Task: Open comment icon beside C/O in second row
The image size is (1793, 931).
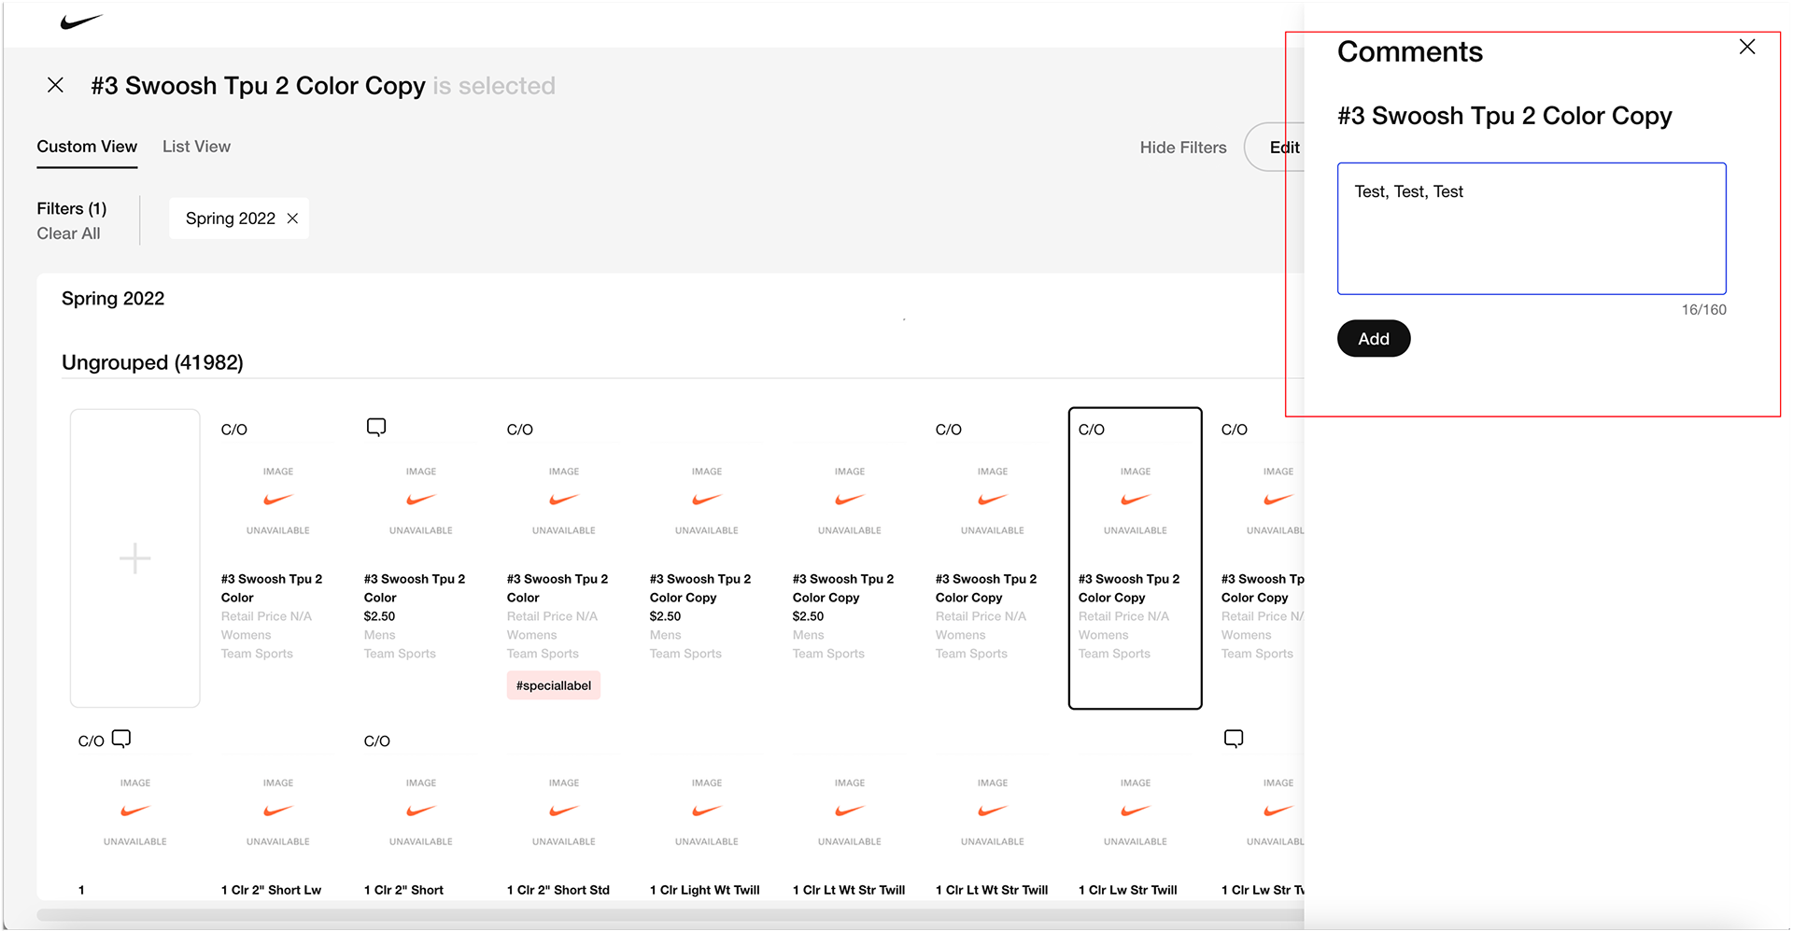Action: coord(121,740)
